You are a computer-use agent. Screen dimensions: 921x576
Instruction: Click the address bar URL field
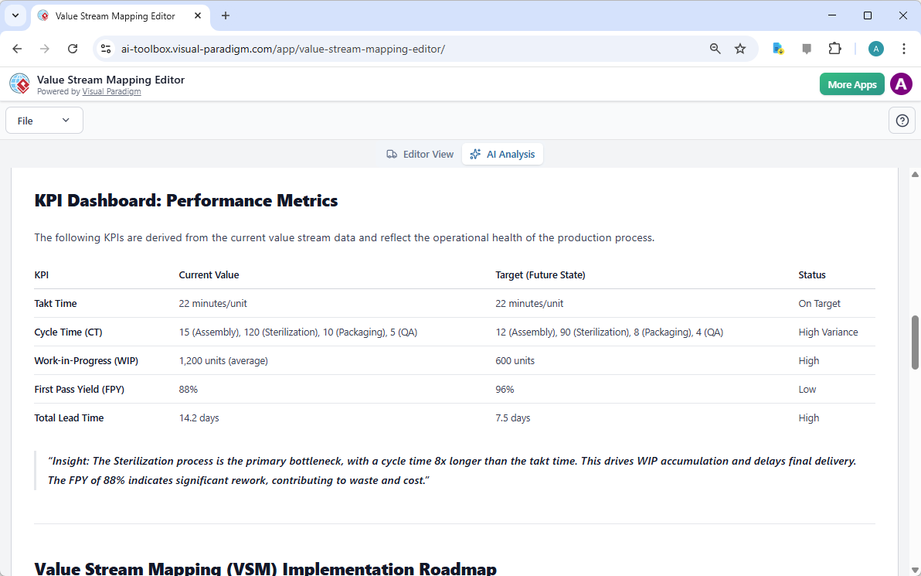[386, 49]
